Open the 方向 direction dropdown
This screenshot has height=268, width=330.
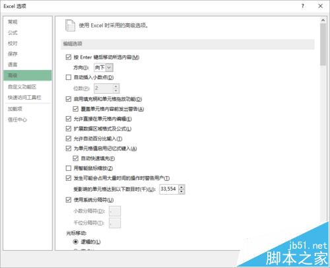[x=104, y=67]
